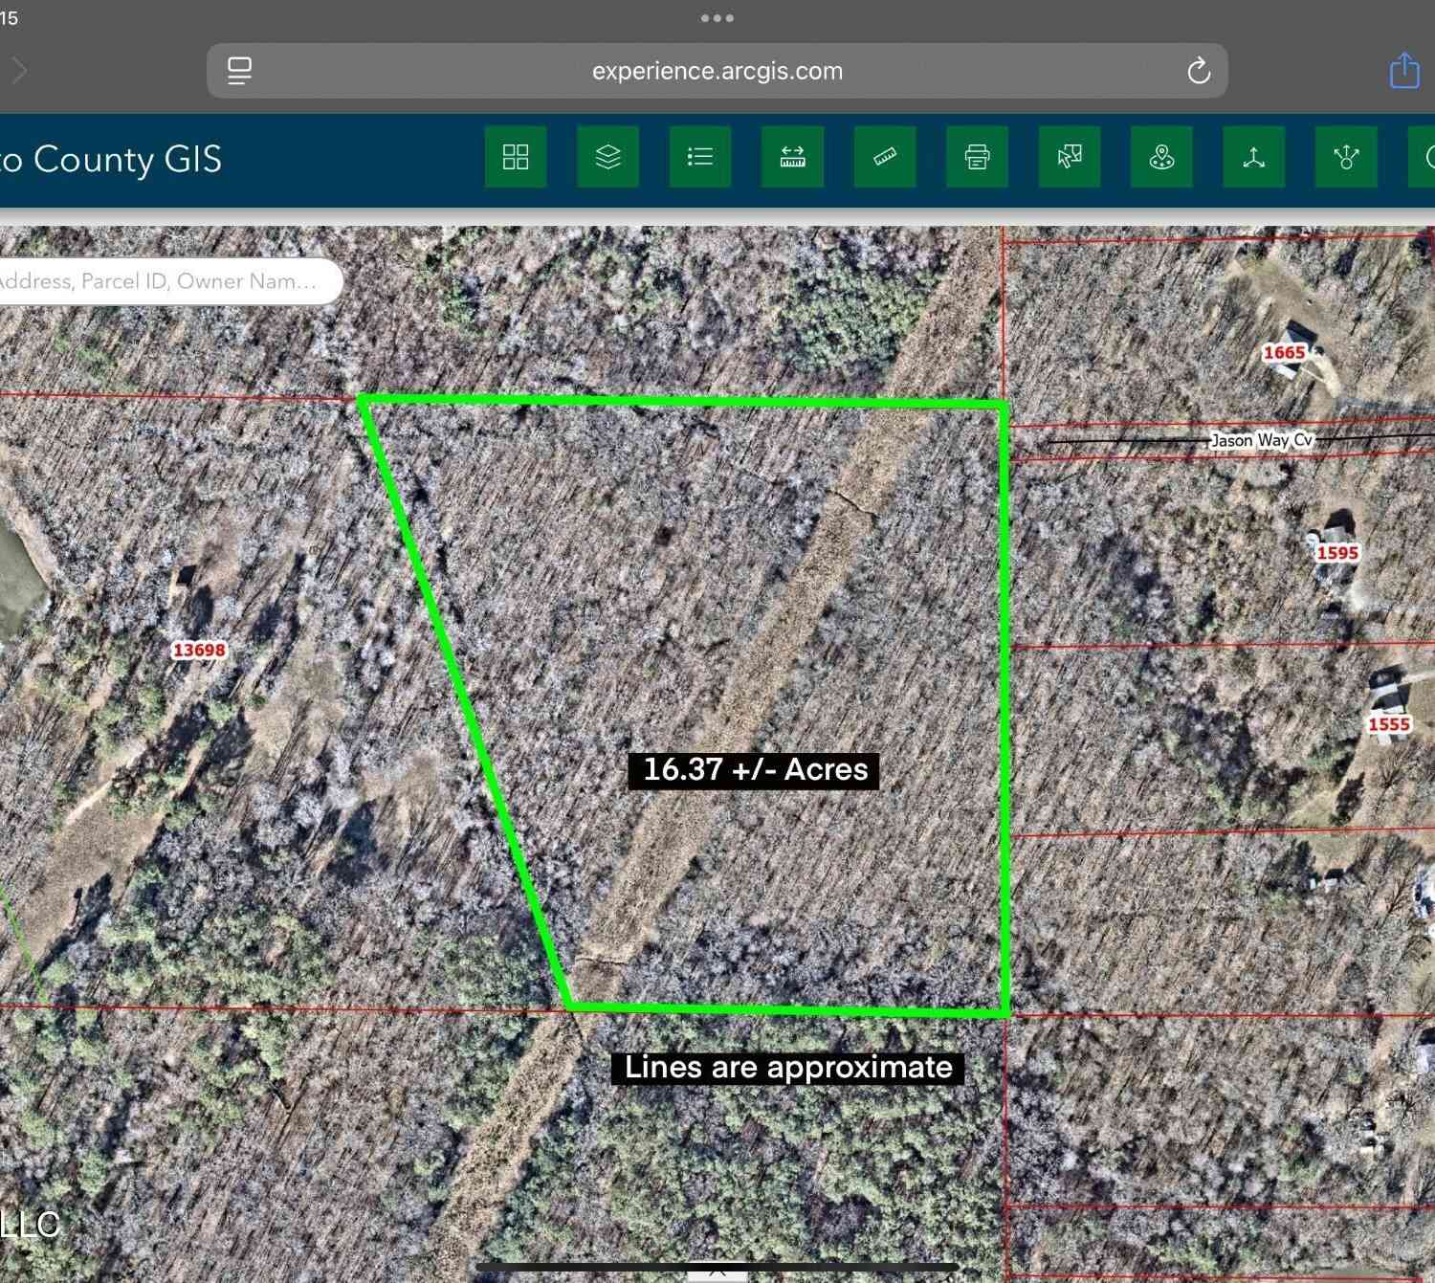Tap the browser share icon
Image resolution: width=1435 pixels, height=1283 pixels.
click(1403, 71)
